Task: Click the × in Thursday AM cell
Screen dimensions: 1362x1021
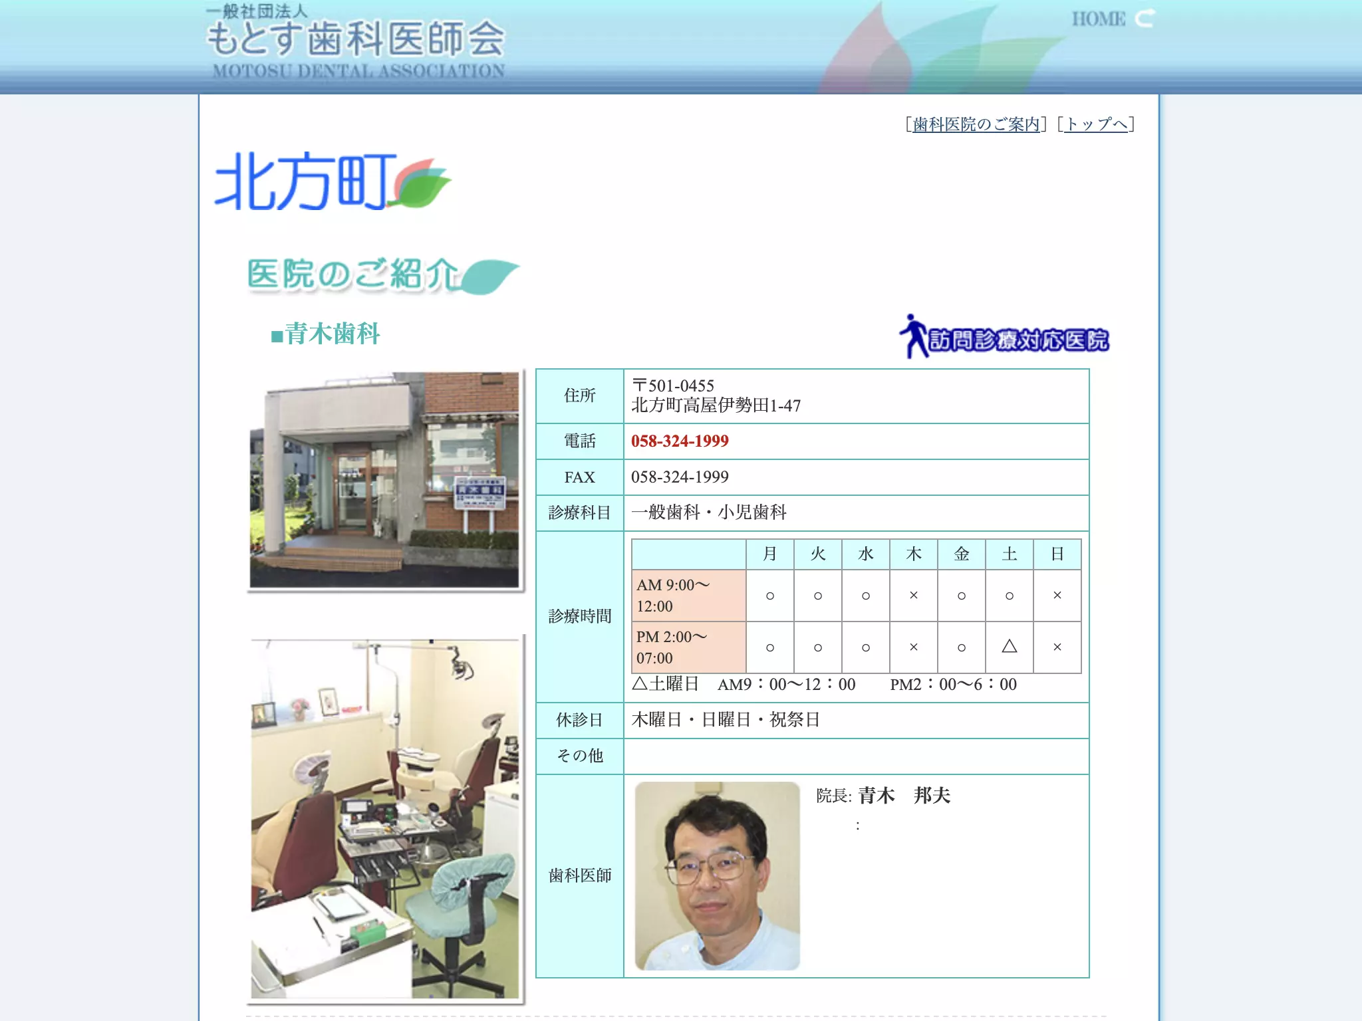Action: pyautogui.click(x=914, y=596)
